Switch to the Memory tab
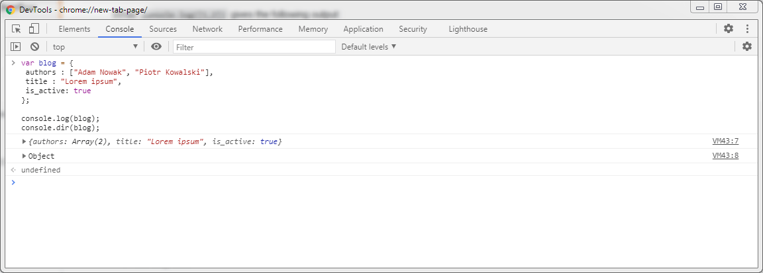 313,29
